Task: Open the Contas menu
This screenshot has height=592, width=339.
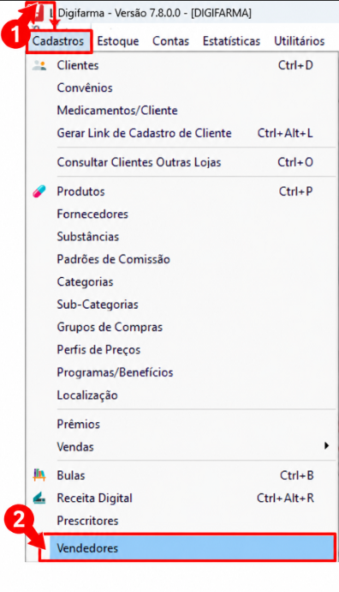Action: tap(170, 41)
